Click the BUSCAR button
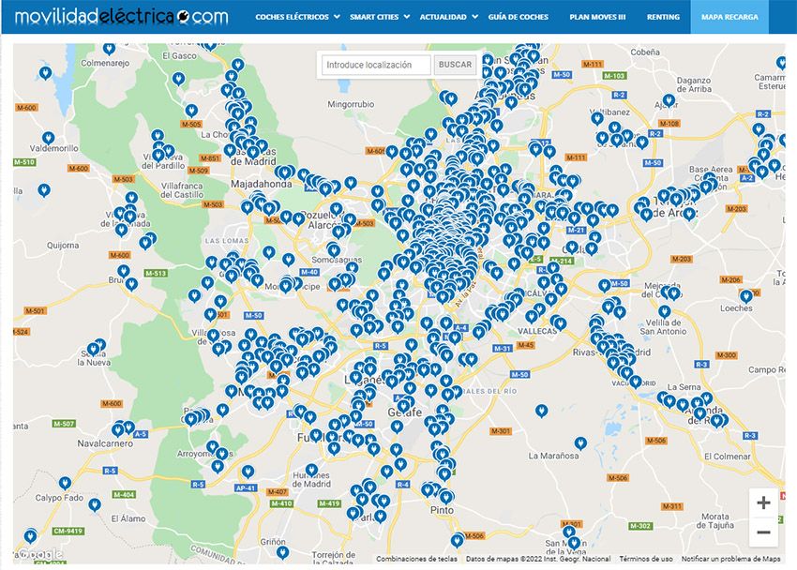The height and width of the screenshot is (570, 797). click(x=455, y=65)
